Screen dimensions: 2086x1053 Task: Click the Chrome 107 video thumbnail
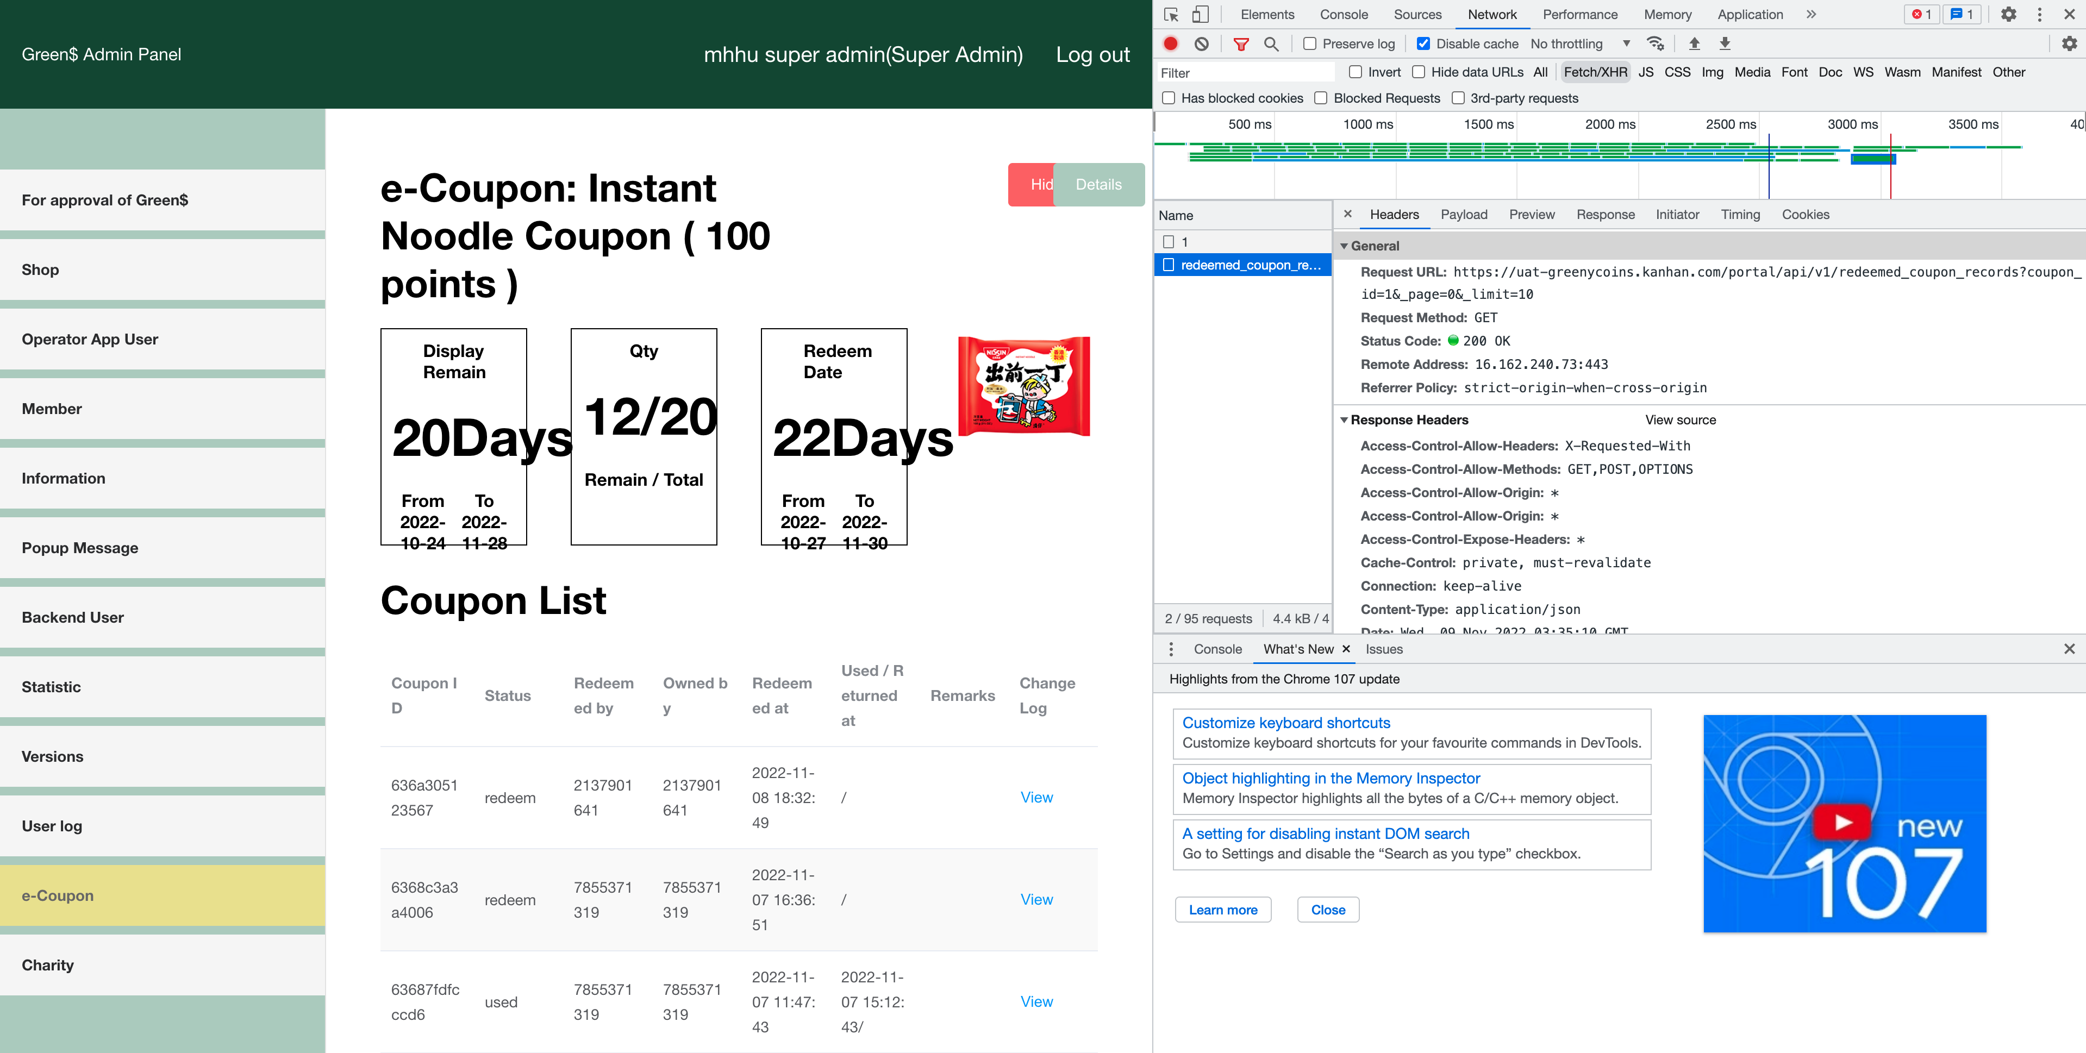click(x=1844, y=823)
